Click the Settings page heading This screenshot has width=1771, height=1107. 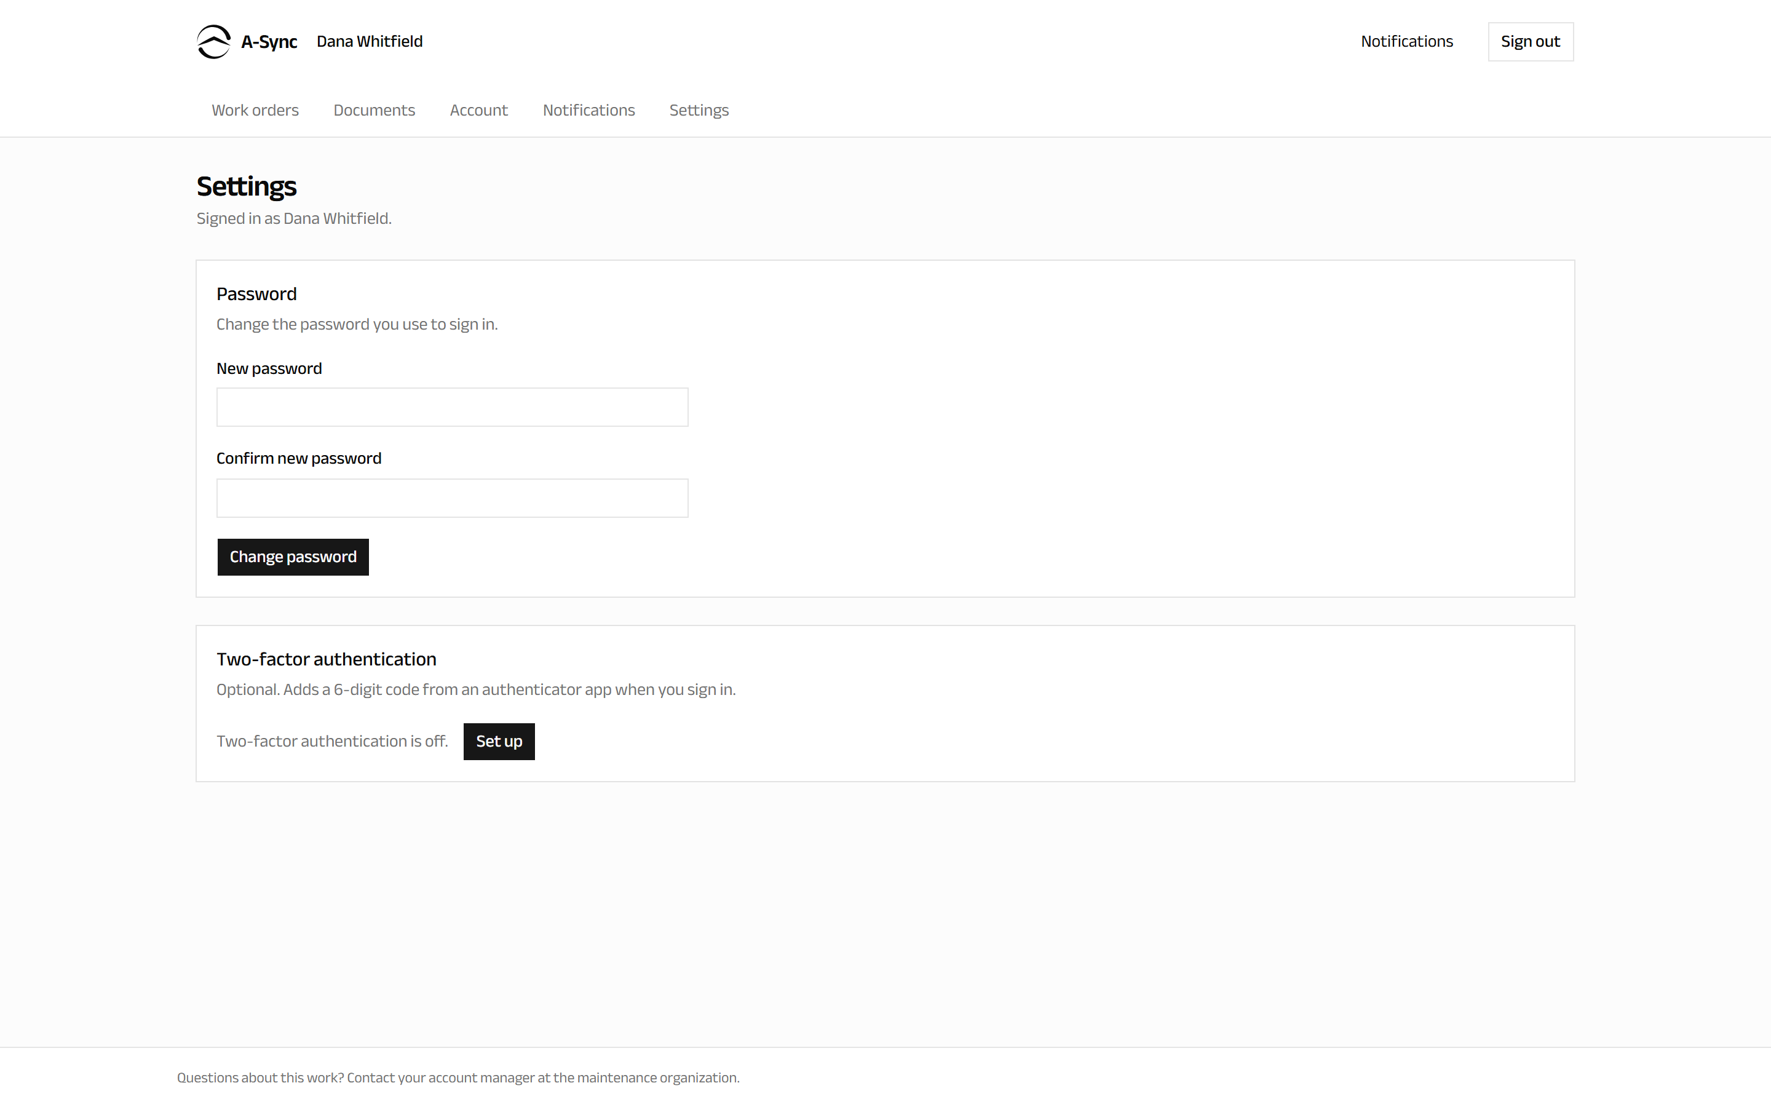(x=247, y=187)
